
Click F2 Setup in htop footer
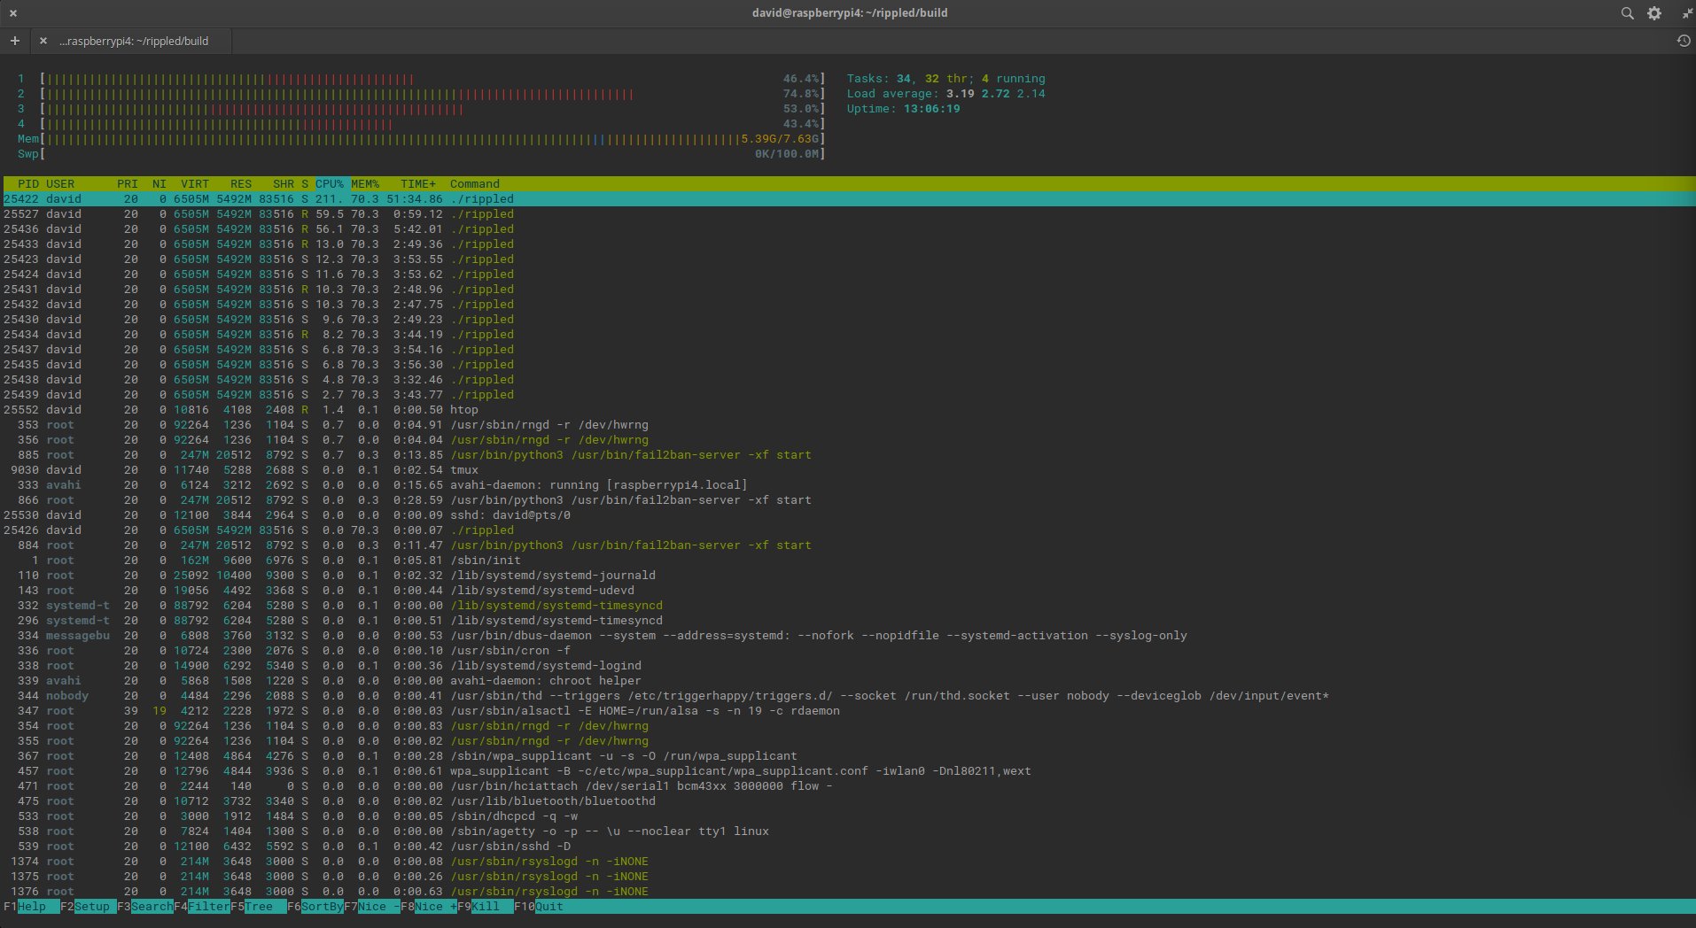[x=89, y=907]
